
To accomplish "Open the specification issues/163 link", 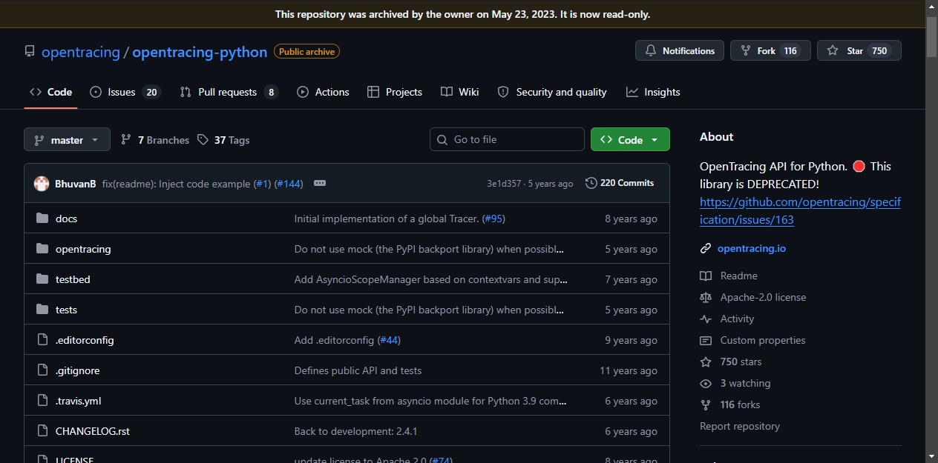I will (800, 211).
